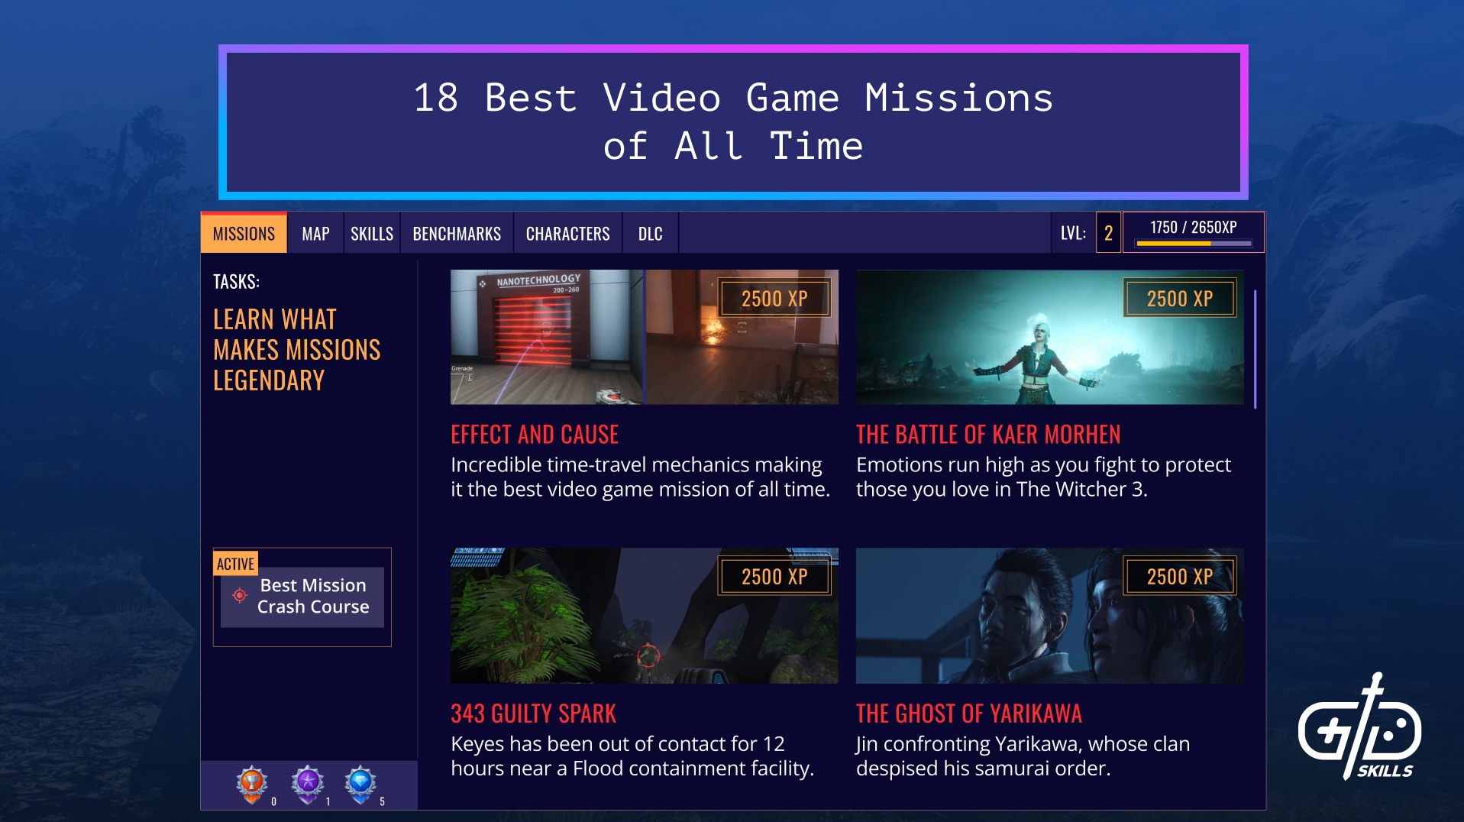Open the Battle of Kaer Morhen thumbnail
The image size is (1464, 822).
tap(1049, 337)
